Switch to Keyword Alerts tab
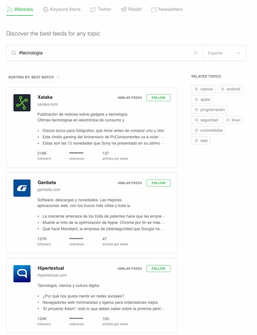 (x=62, y=9)
